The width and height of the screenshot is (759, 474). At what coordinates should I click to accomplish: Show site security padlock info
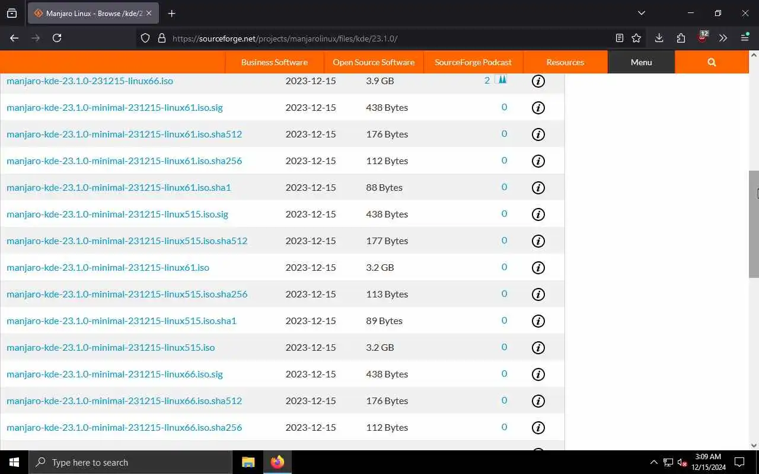pos(161,38)
